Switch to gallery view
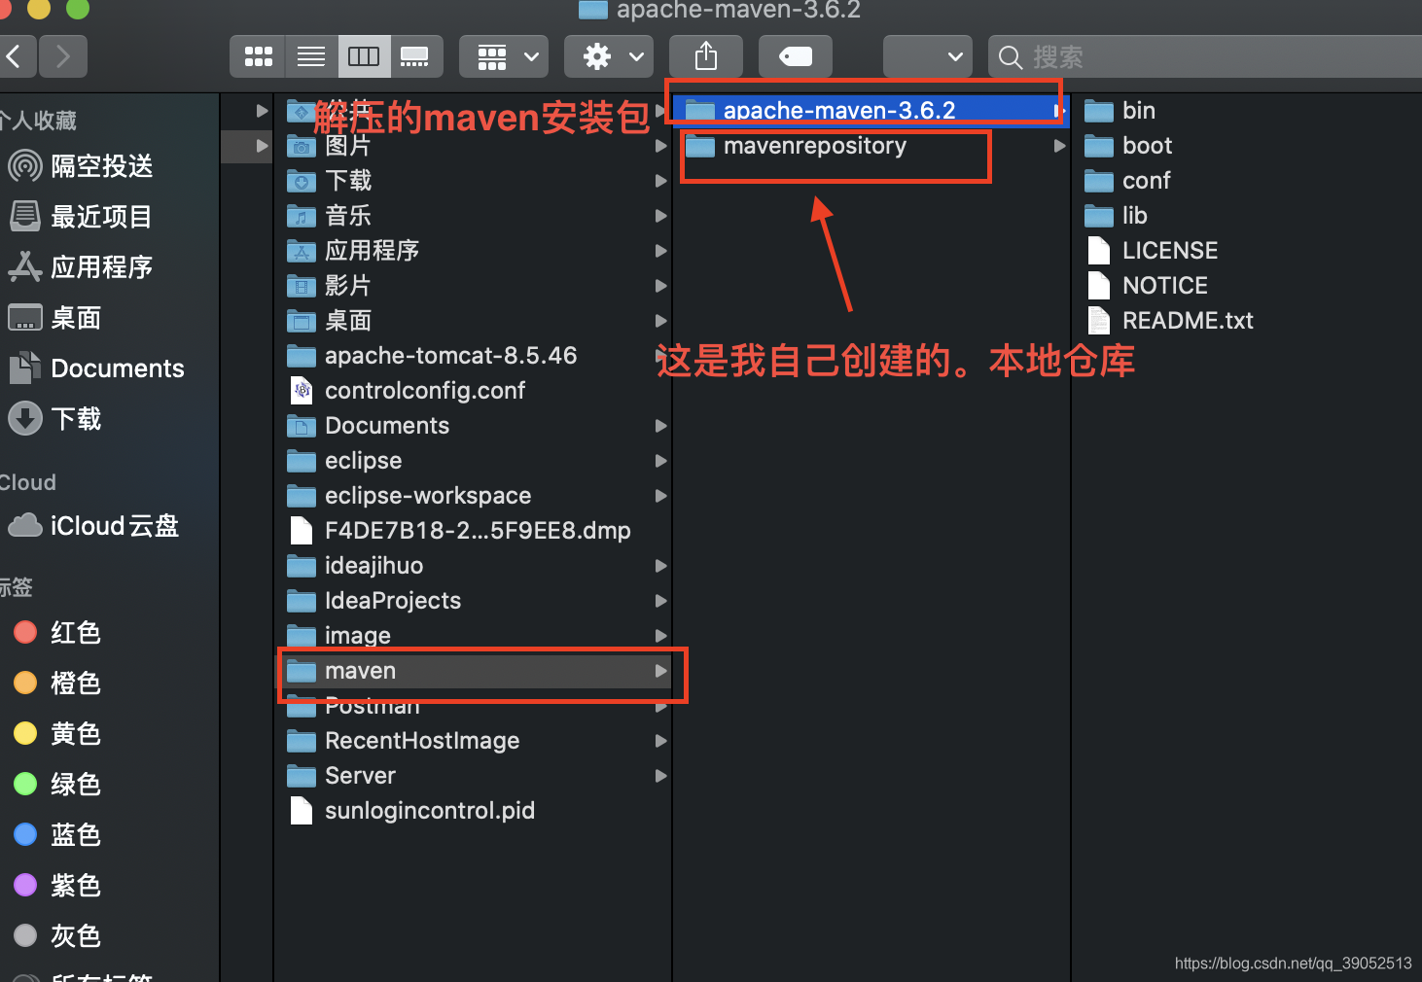Screen dimensions: 1422x982 pyautogui.click(x=416, y=56)
